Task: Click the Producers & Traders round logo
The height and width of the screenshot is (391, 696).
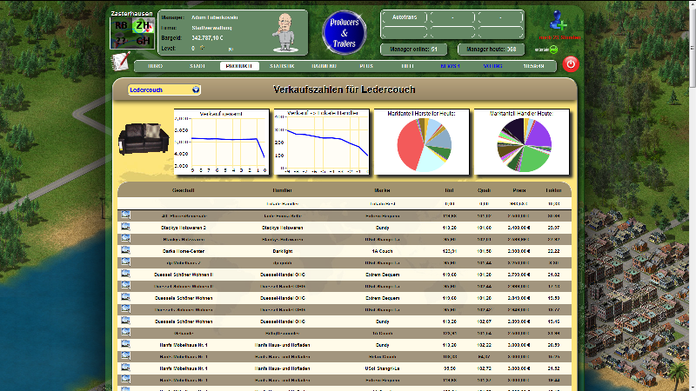Action: tap(345, 33)
